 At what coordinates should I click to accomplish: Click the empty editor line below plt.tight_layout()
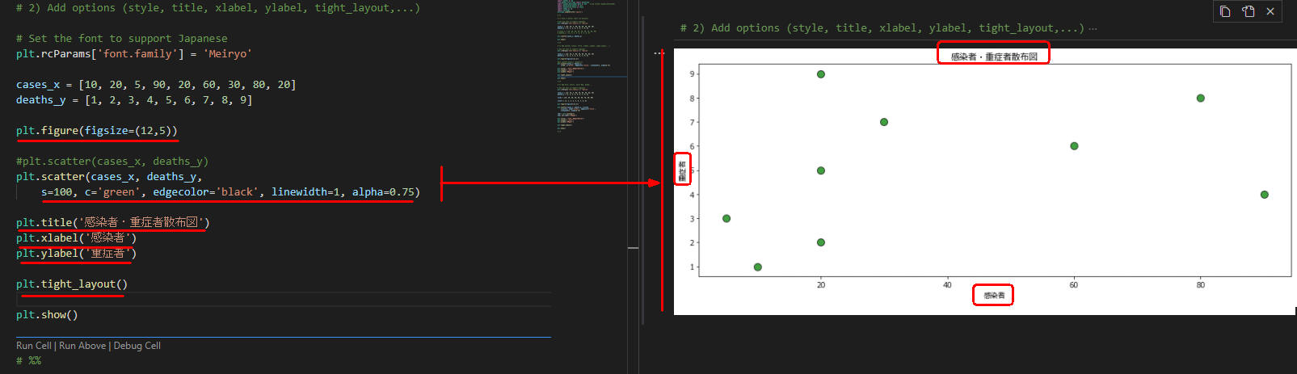[x=283, y=300]
